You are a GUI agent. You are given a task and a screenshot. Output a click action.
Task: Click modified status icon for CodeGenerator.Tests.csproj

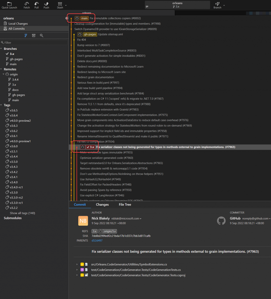82,275
